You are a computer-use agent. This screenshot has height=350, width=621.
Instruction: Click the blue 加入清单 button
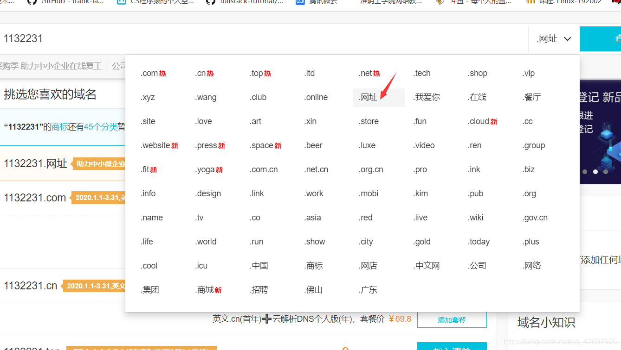pyautogui.click(x=452, y=346)
